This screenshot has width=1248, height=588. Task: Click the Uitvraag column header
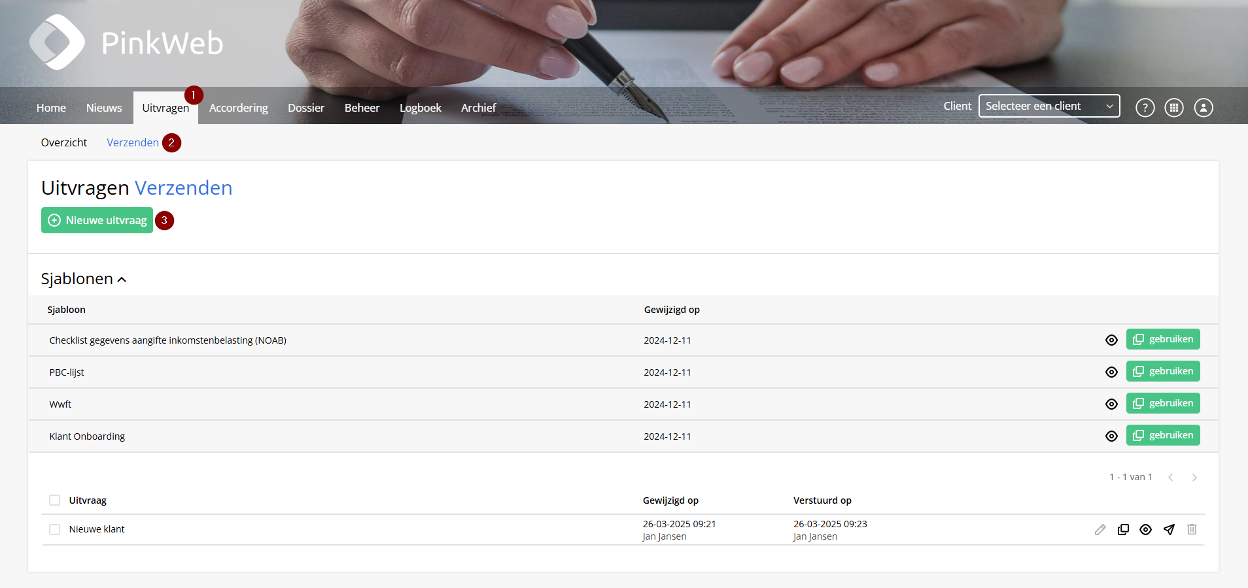[88, 500]
